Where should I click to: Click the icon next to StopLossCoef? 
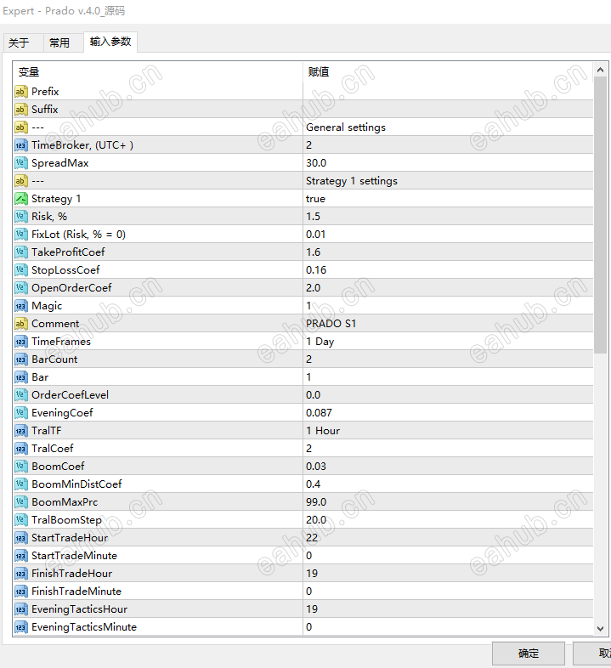click(21, 270)
